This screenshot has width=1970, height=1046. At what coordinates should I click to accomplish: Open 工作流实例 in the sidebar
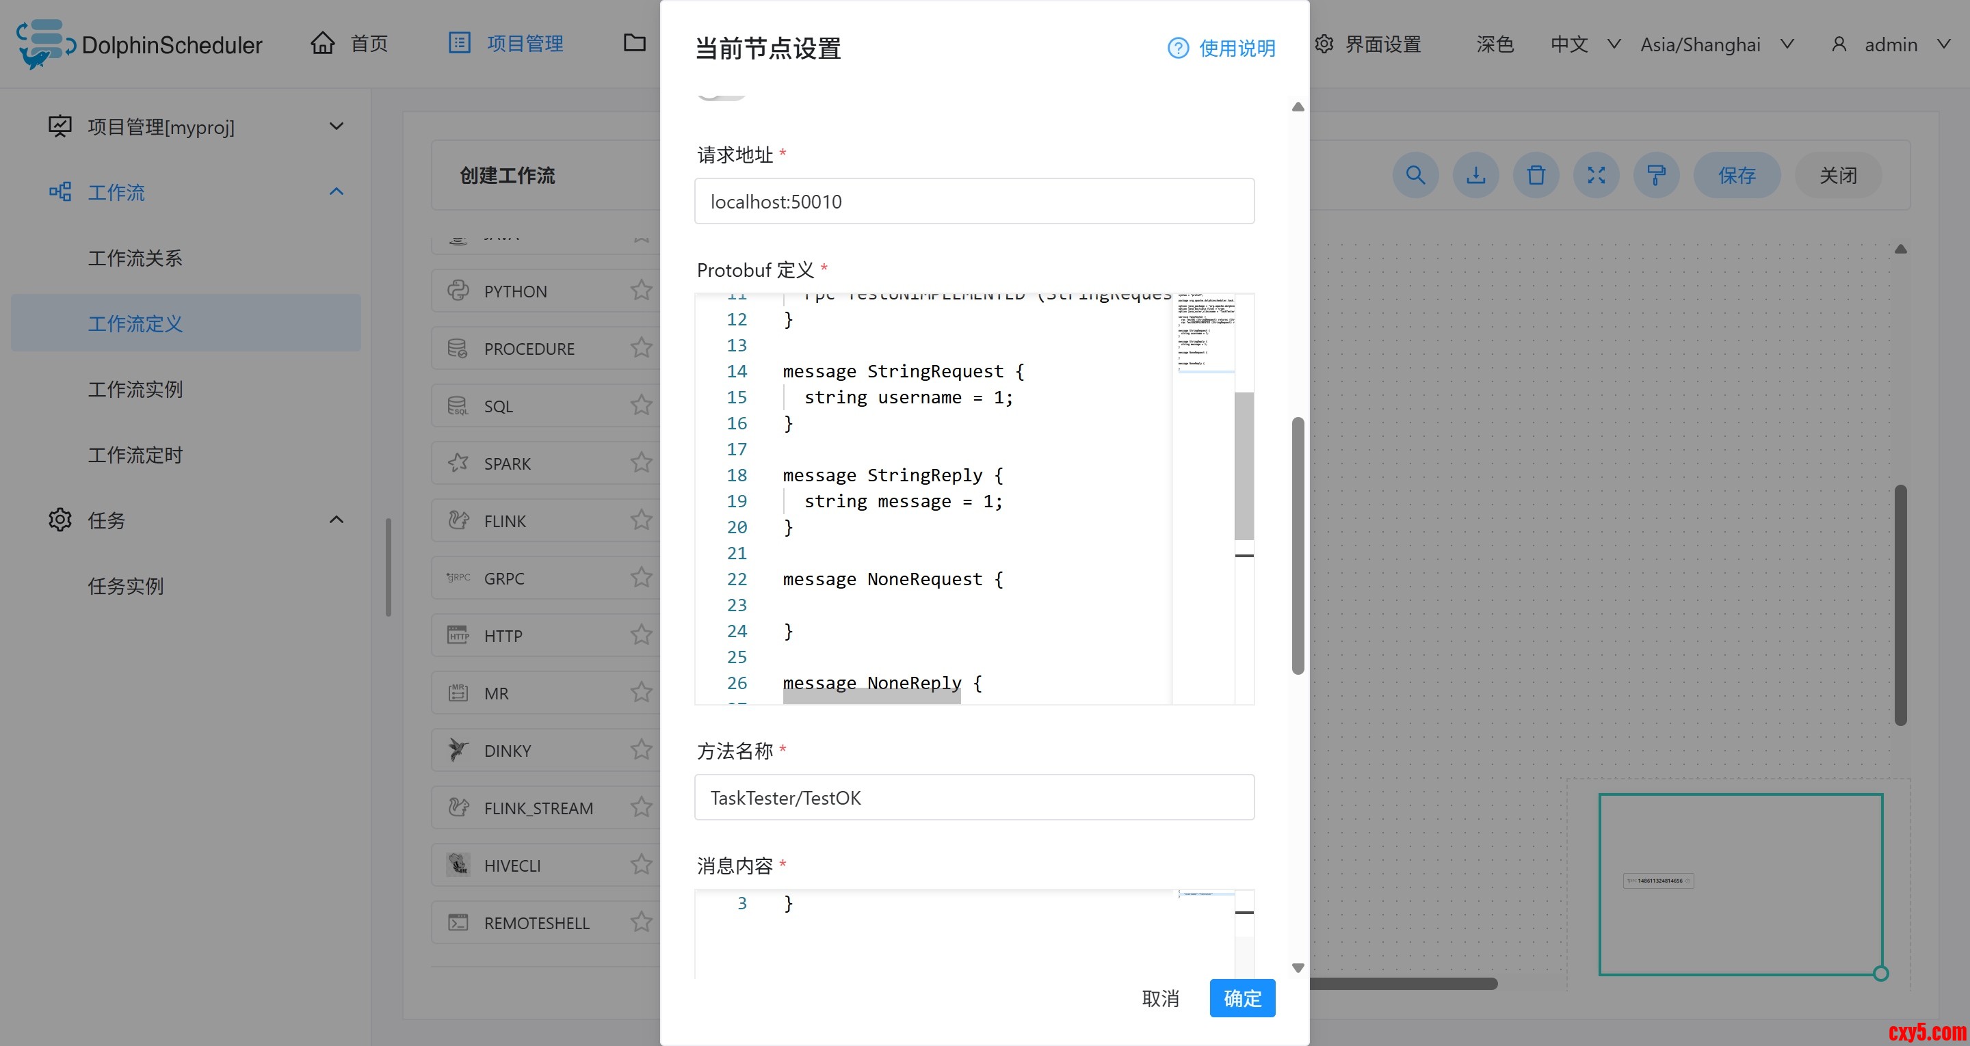(x=135, y=389)
